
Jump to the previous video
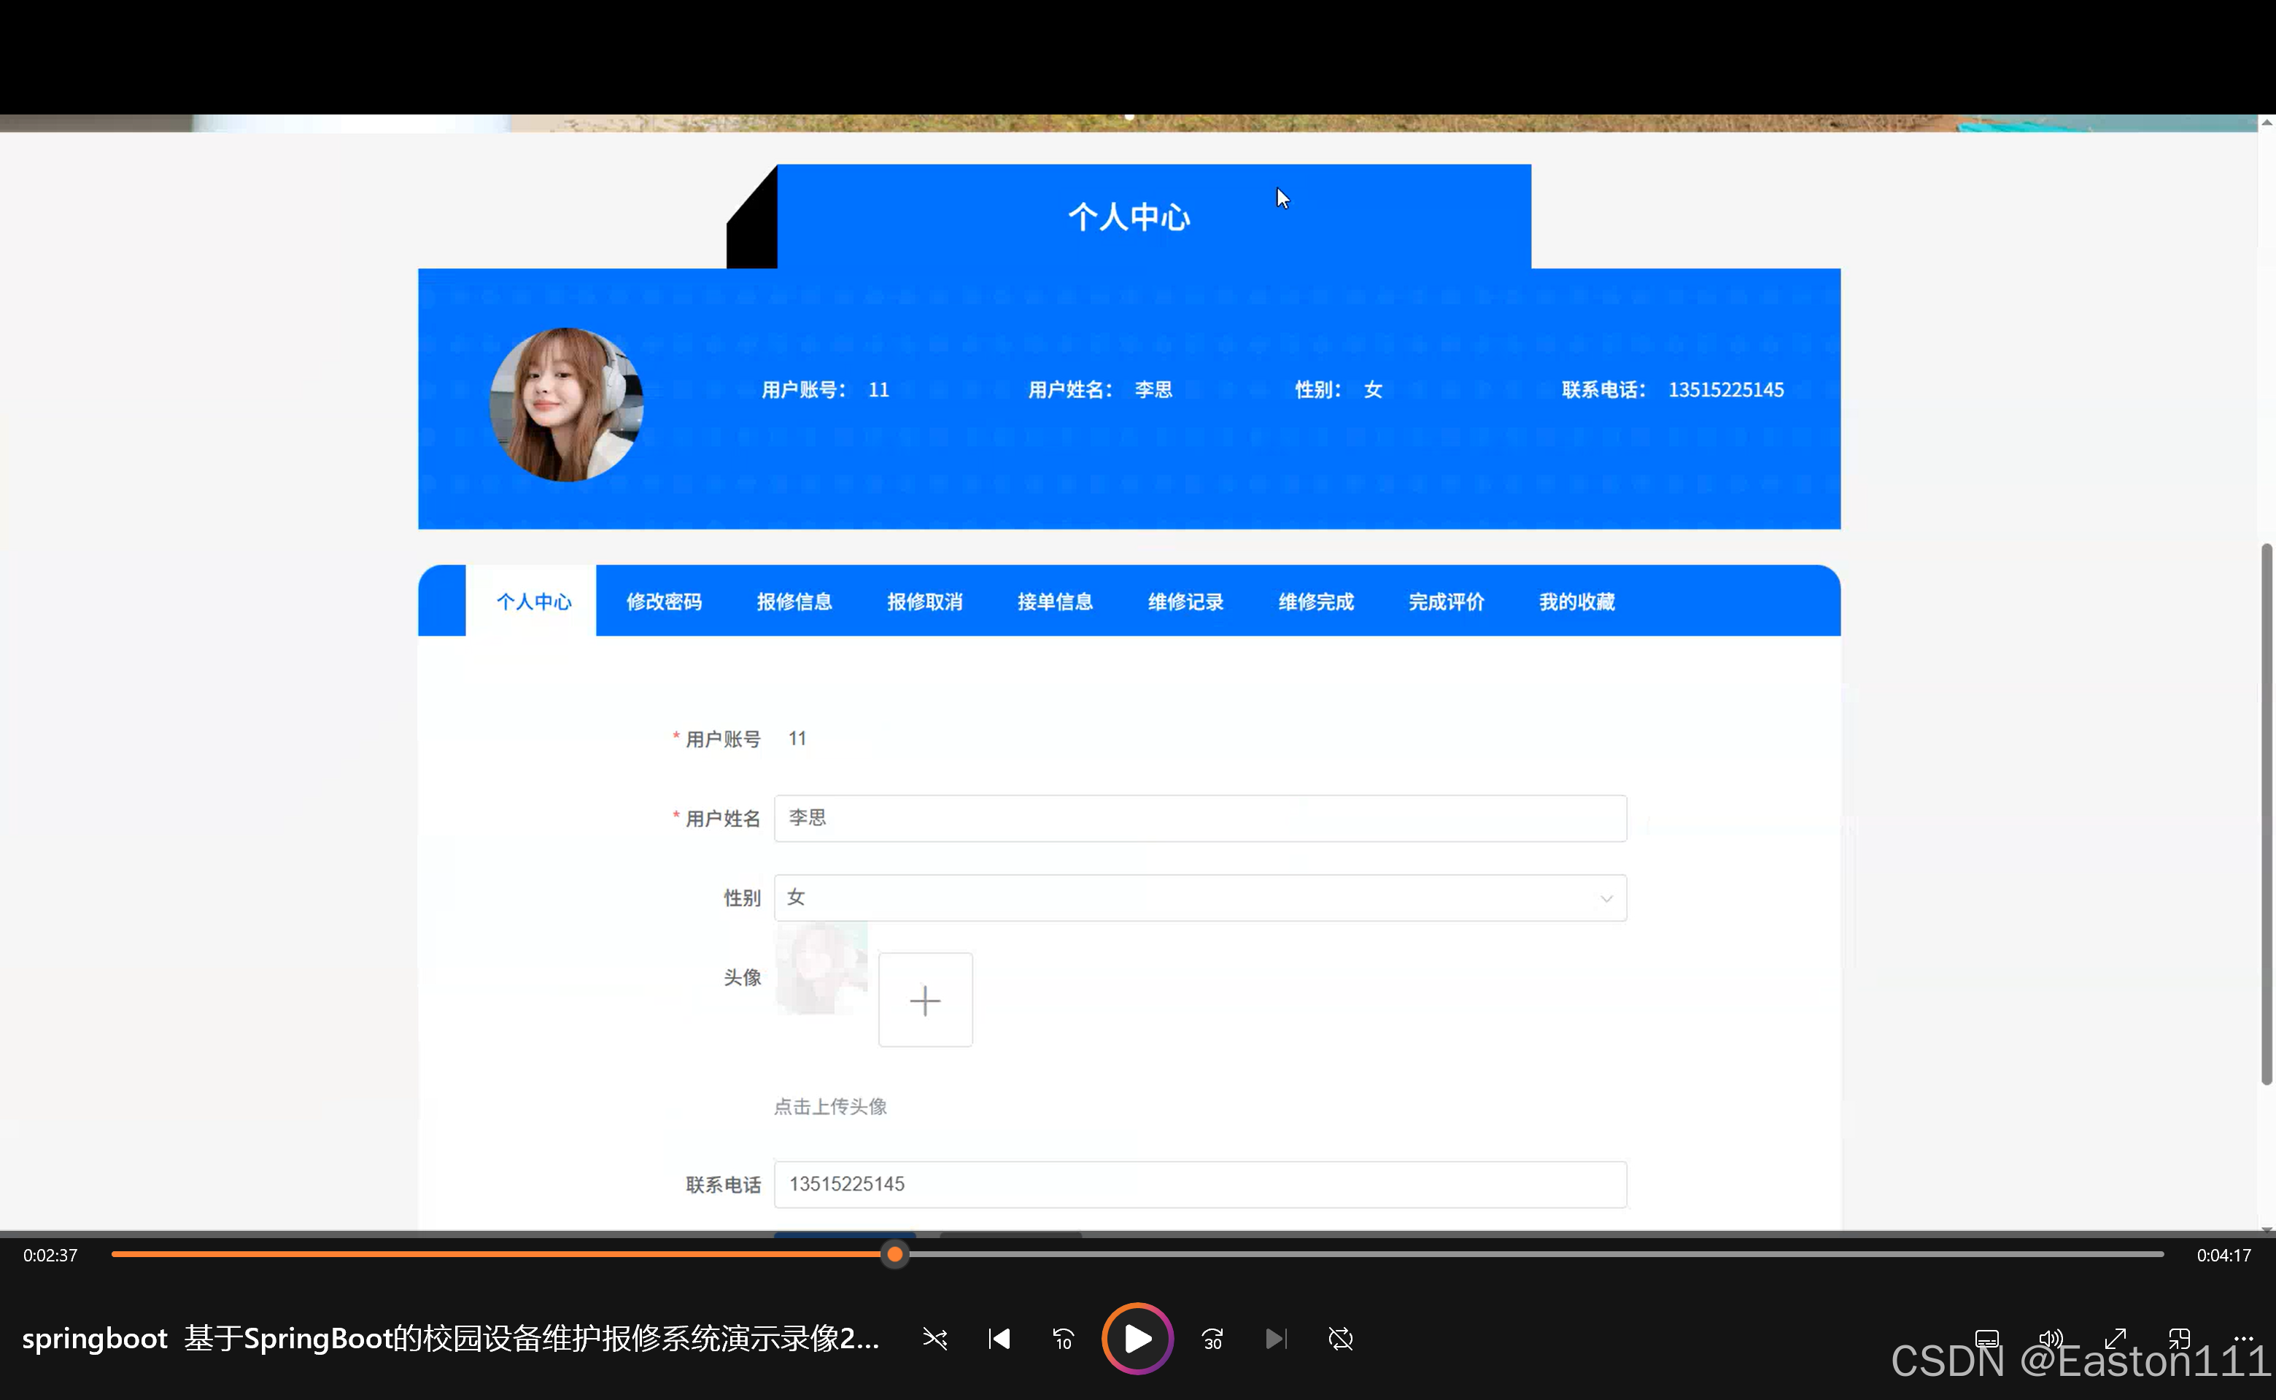click(x=999, y=1338)
